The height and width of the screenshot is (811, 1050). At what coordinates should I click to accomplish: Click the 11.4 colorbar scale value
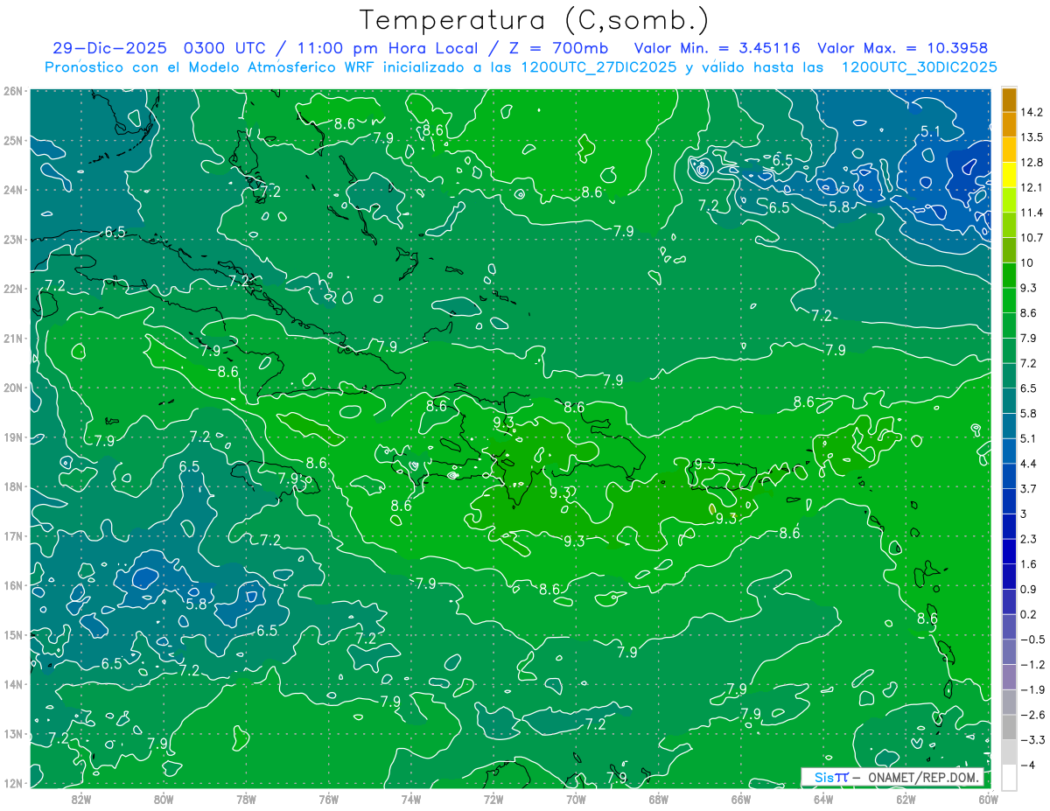click(1032, 213)
